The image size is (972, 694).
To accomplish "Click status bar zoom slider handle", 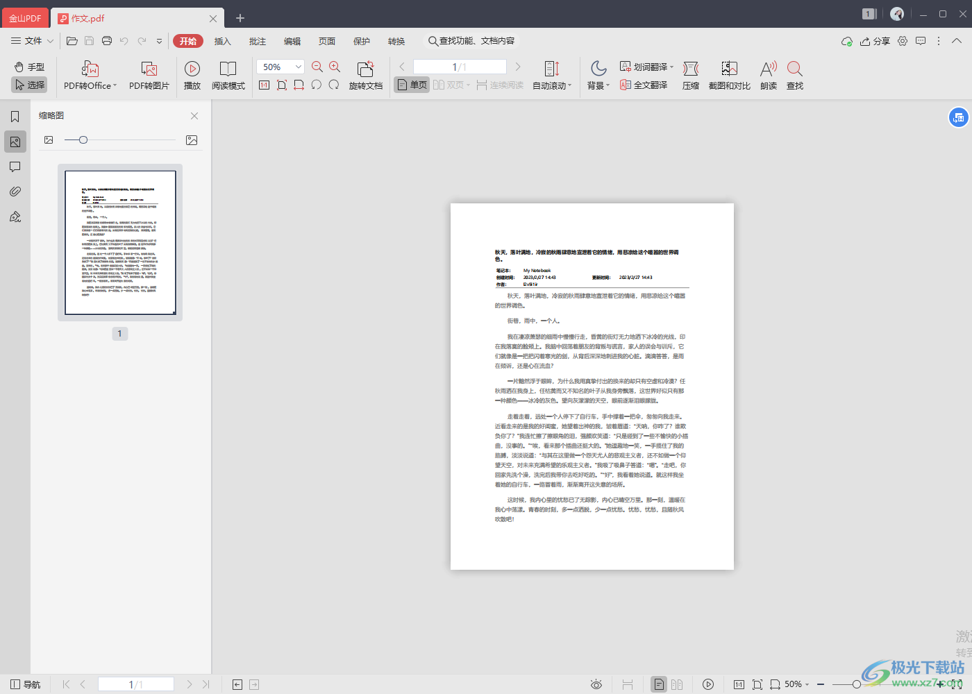I will tap(857, 684).
